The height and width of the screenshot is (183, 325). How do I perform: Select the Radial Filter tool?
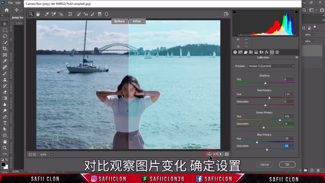coord(106,14)
